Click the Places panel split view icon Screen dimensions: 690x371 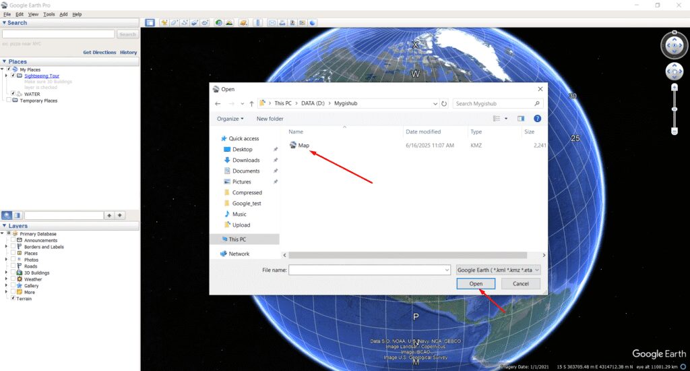point(17,215)
